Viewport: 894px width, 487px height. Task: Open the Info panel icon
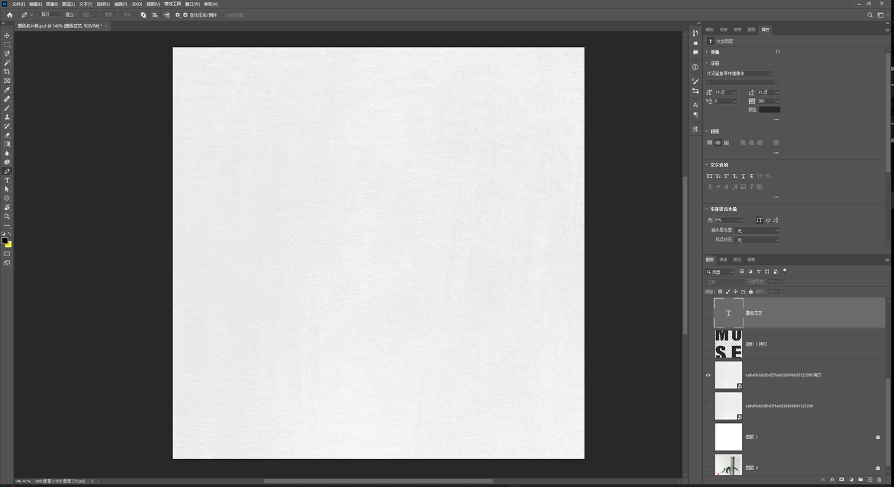(x=695, y=67)
